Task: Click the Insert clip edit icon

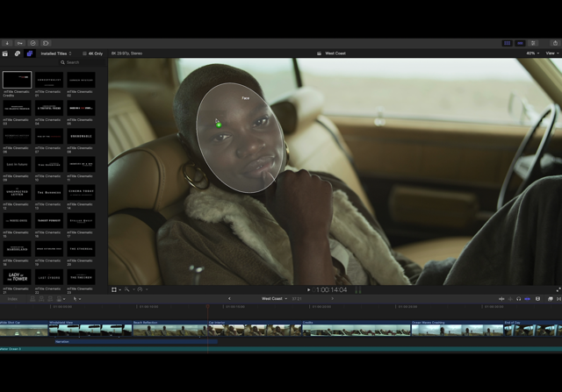Action: [41, 299]
